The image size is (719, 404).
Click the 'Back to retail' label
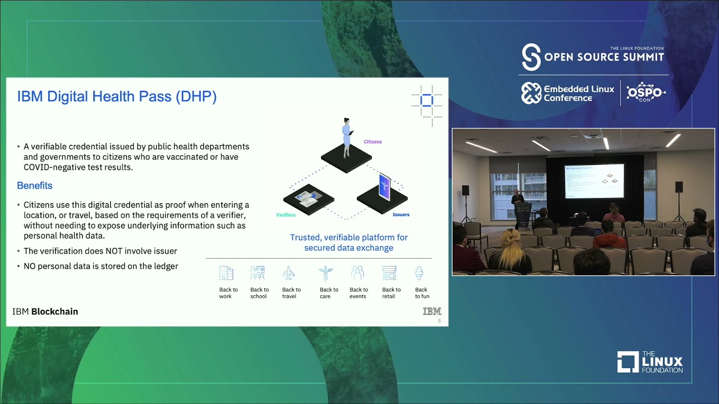point(392,293)
